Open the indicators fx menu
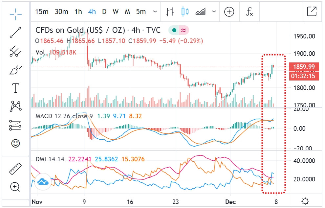 click(x=249, y=12)
